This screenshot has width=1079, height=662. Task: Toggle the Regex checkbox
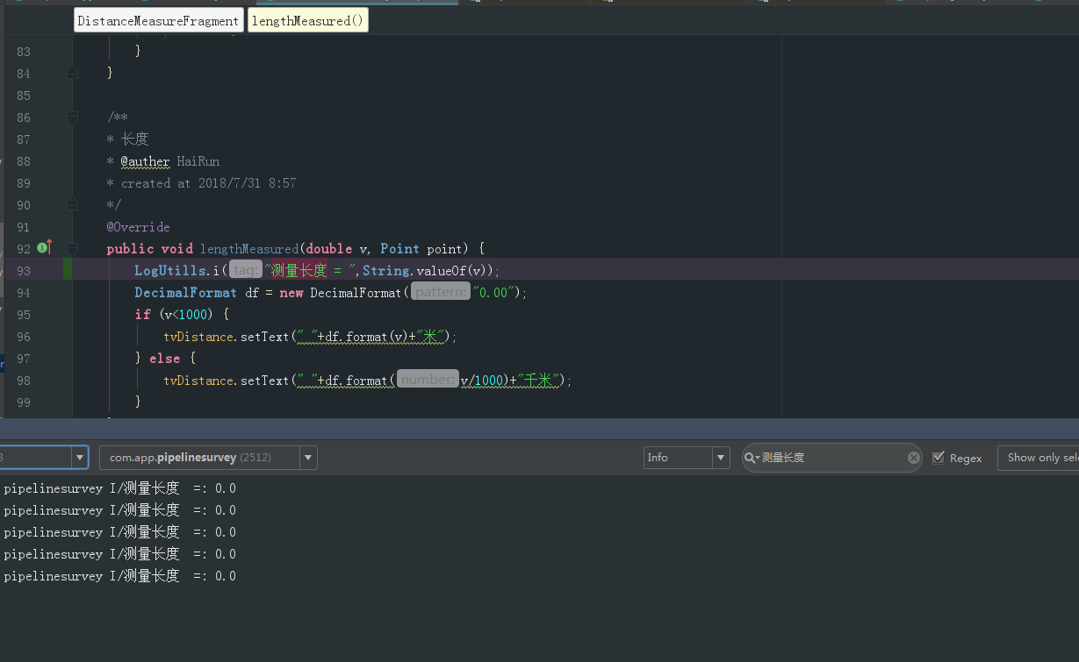939,457
